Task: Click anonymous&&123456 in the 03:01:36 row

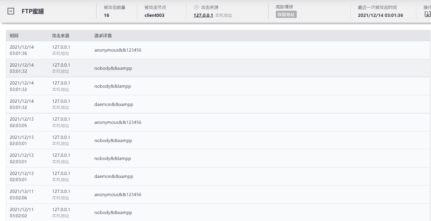Action: click(118, 50)
